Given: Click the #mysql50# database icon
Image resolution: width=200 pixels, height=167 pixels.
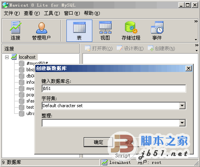Looking at the screenshot, I should [x=22, y=63].
